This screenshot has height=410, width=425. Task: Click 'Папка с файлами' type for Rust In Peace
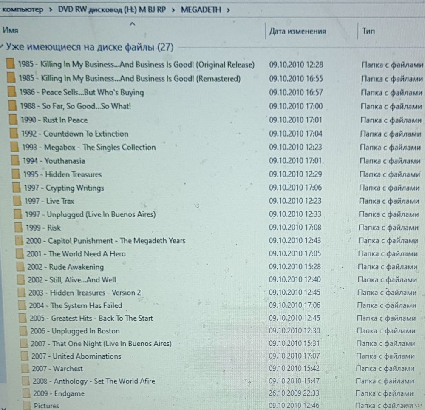pos(391,120)
